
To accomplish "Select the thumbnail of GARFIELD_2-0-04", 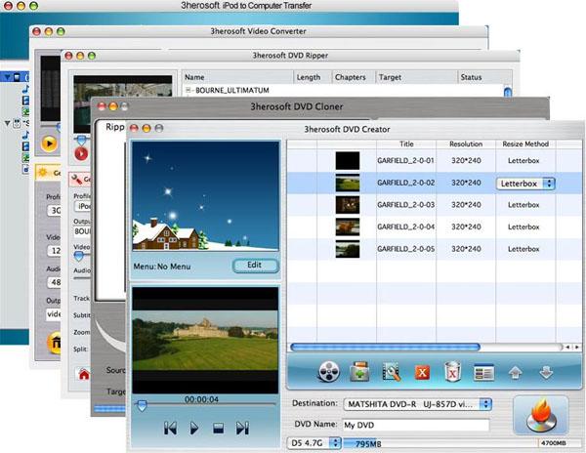I will coord(348,227).
